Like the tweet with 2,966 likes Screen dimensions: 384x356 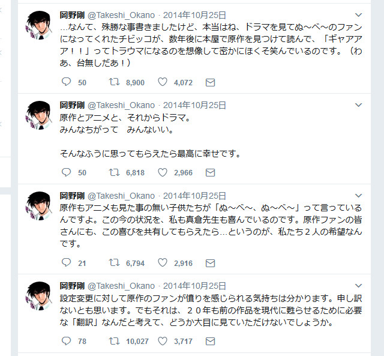point(162,172)
